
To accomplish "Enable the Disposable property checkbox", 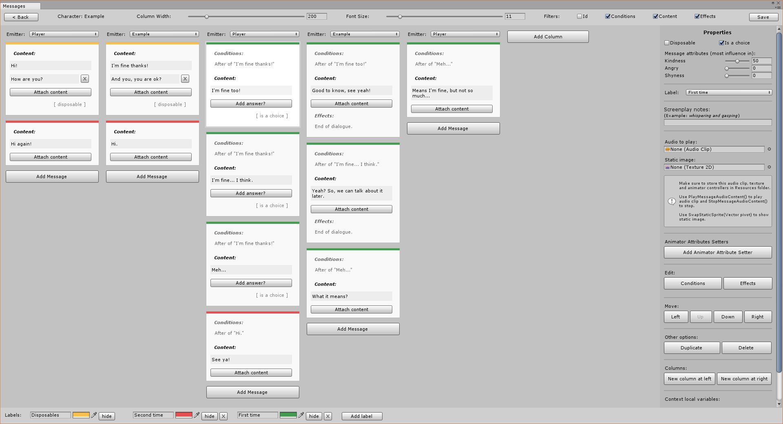I will pyautogui.click(x=667, y=43).
